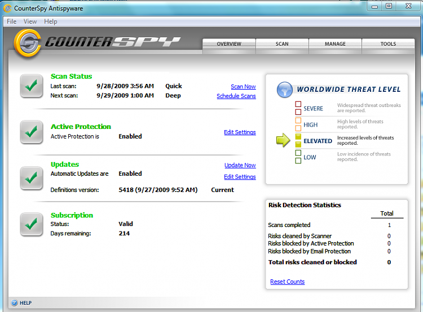Click Risks blocked by Active Protection row
The height and width of the screenshot is (312, 423).
330,243
